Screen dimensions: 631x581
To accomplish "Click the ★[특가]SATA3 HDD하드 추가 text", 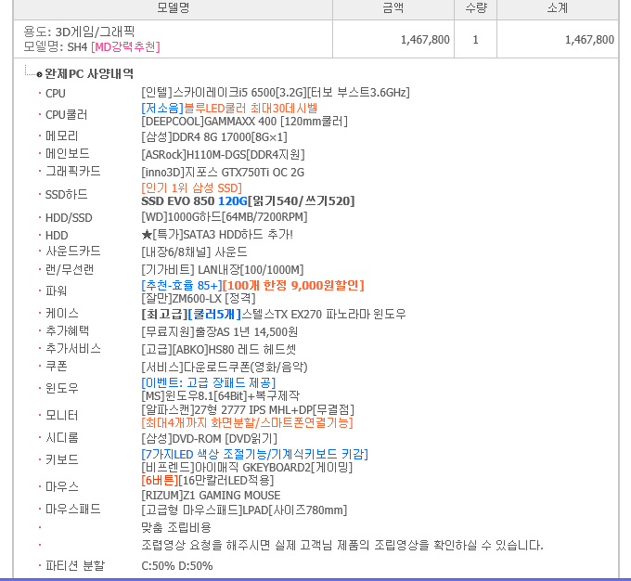I will coord(217,234).
